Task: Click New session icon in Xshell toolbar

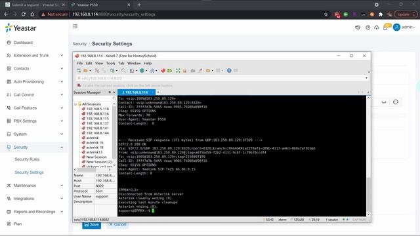Action: [x=79, y=71]
